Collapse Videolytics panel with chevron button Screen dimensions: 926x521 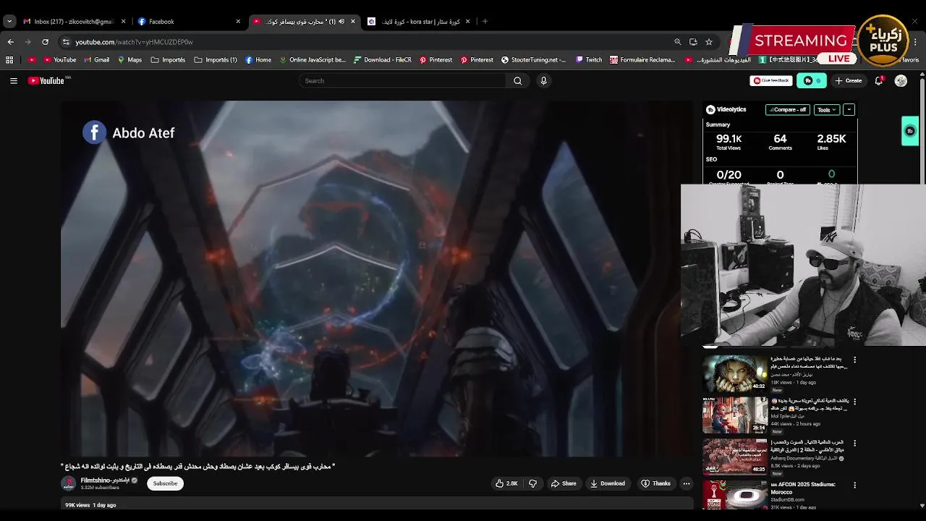[x=849, y=110]
